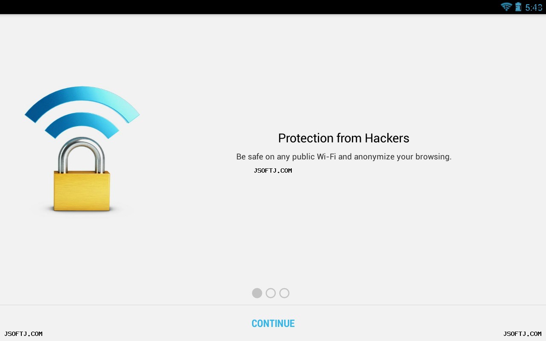Click the silver shackle of the padlock
546x341 pixels.
tap(81, 155)
